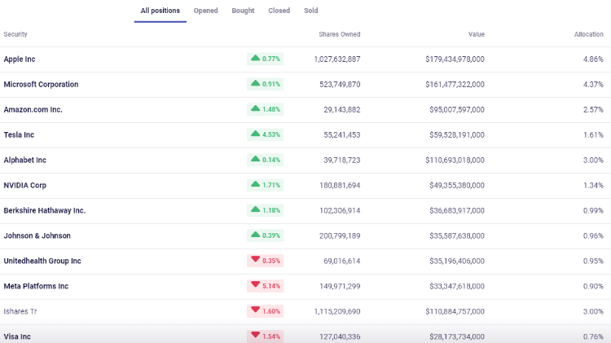Select Ishares shares owned 1,115,209,690
The width and height of the screenshot is (611, 343).
(x=337, y=311)
